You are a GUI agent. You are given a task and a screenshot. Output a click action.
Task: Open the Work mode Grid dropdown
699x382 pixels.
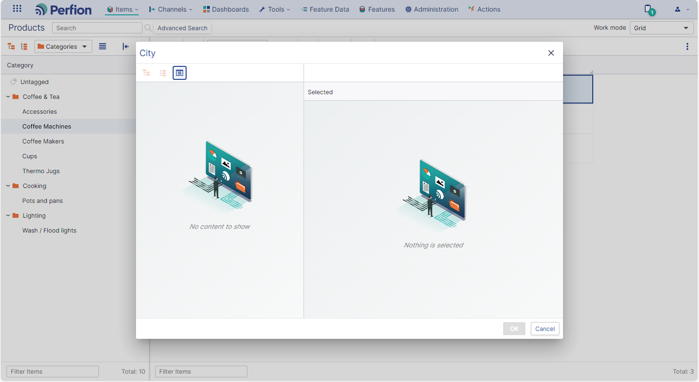(x=661, y=28)
